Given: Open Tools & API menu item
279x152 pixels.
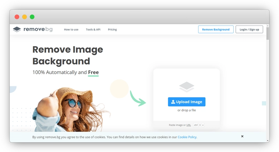Looking at the screenshot, I should pos(93,30).
